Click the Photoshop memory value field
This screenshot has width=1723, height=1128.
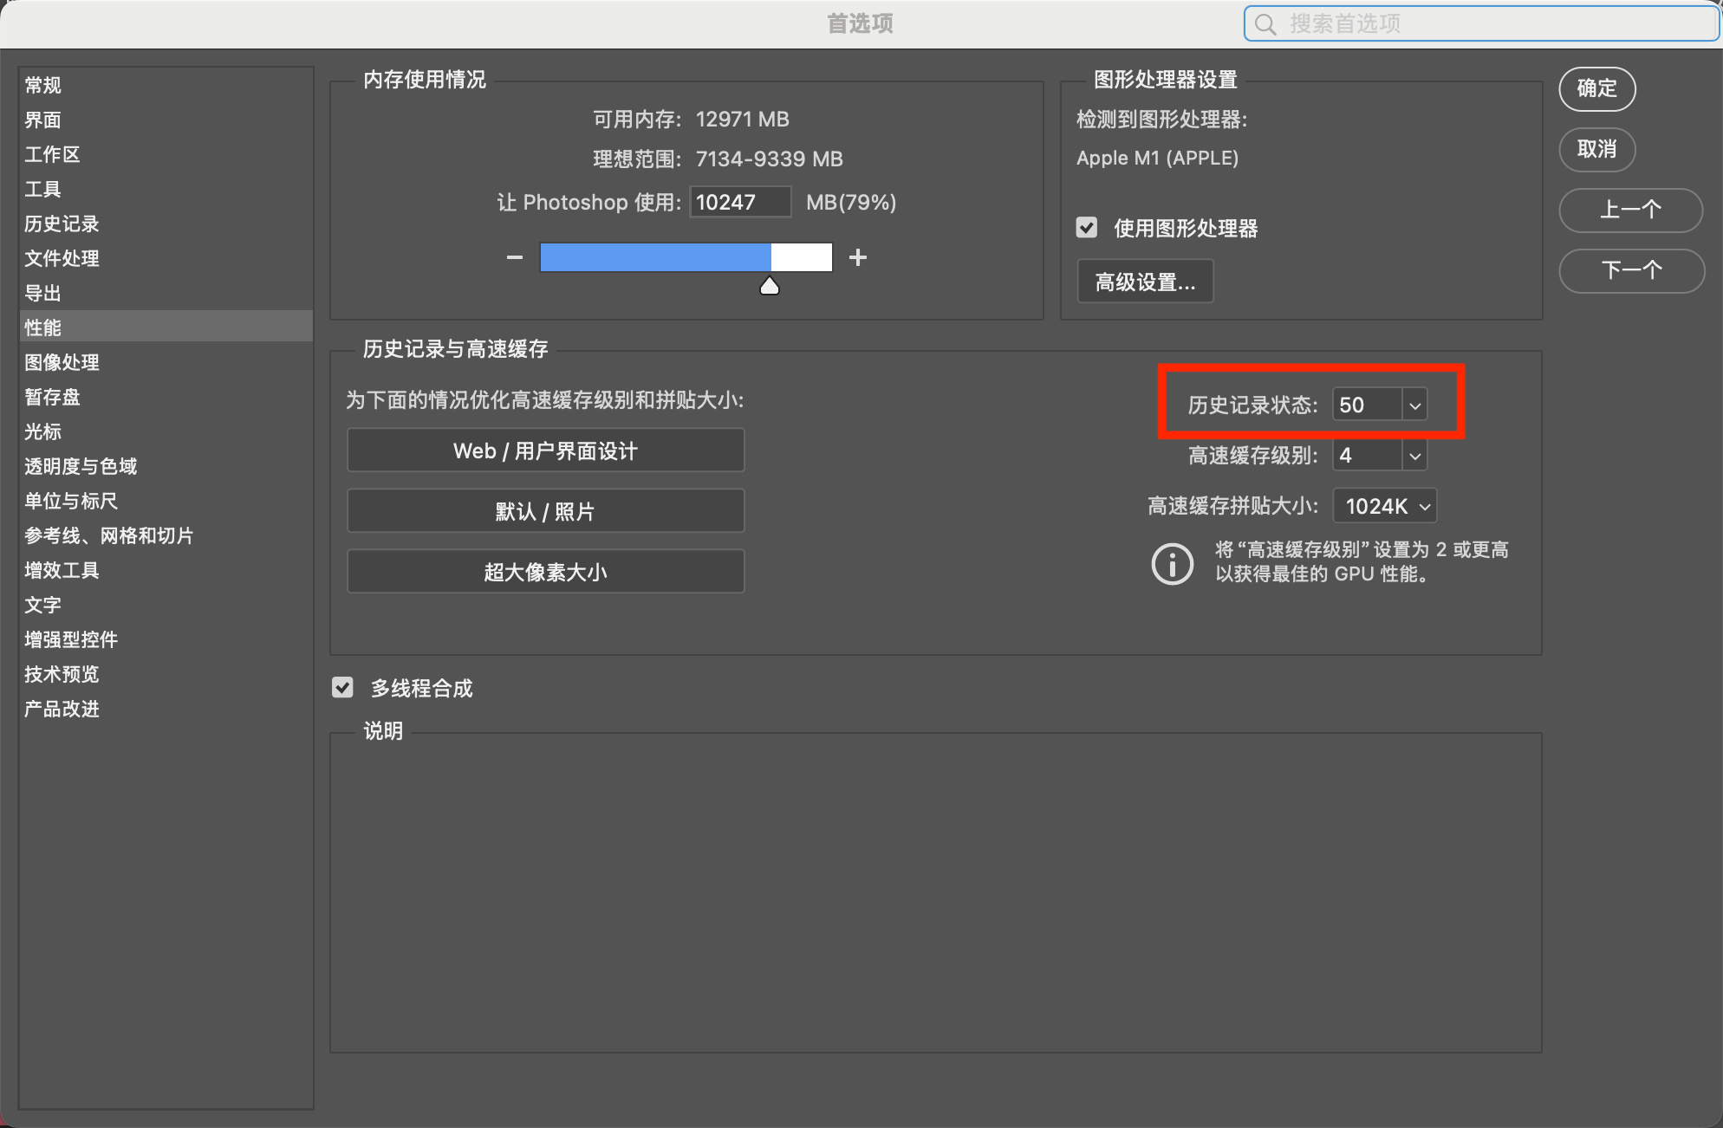[739, 202]
